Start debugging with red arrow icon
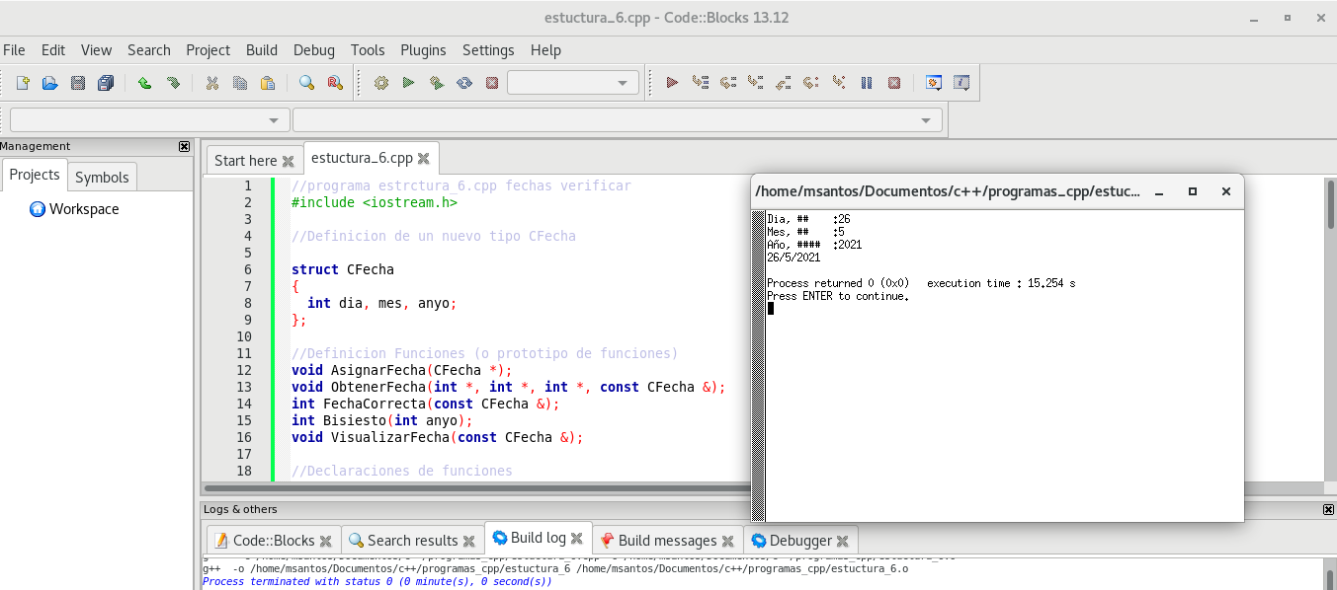 coord(672,83)
